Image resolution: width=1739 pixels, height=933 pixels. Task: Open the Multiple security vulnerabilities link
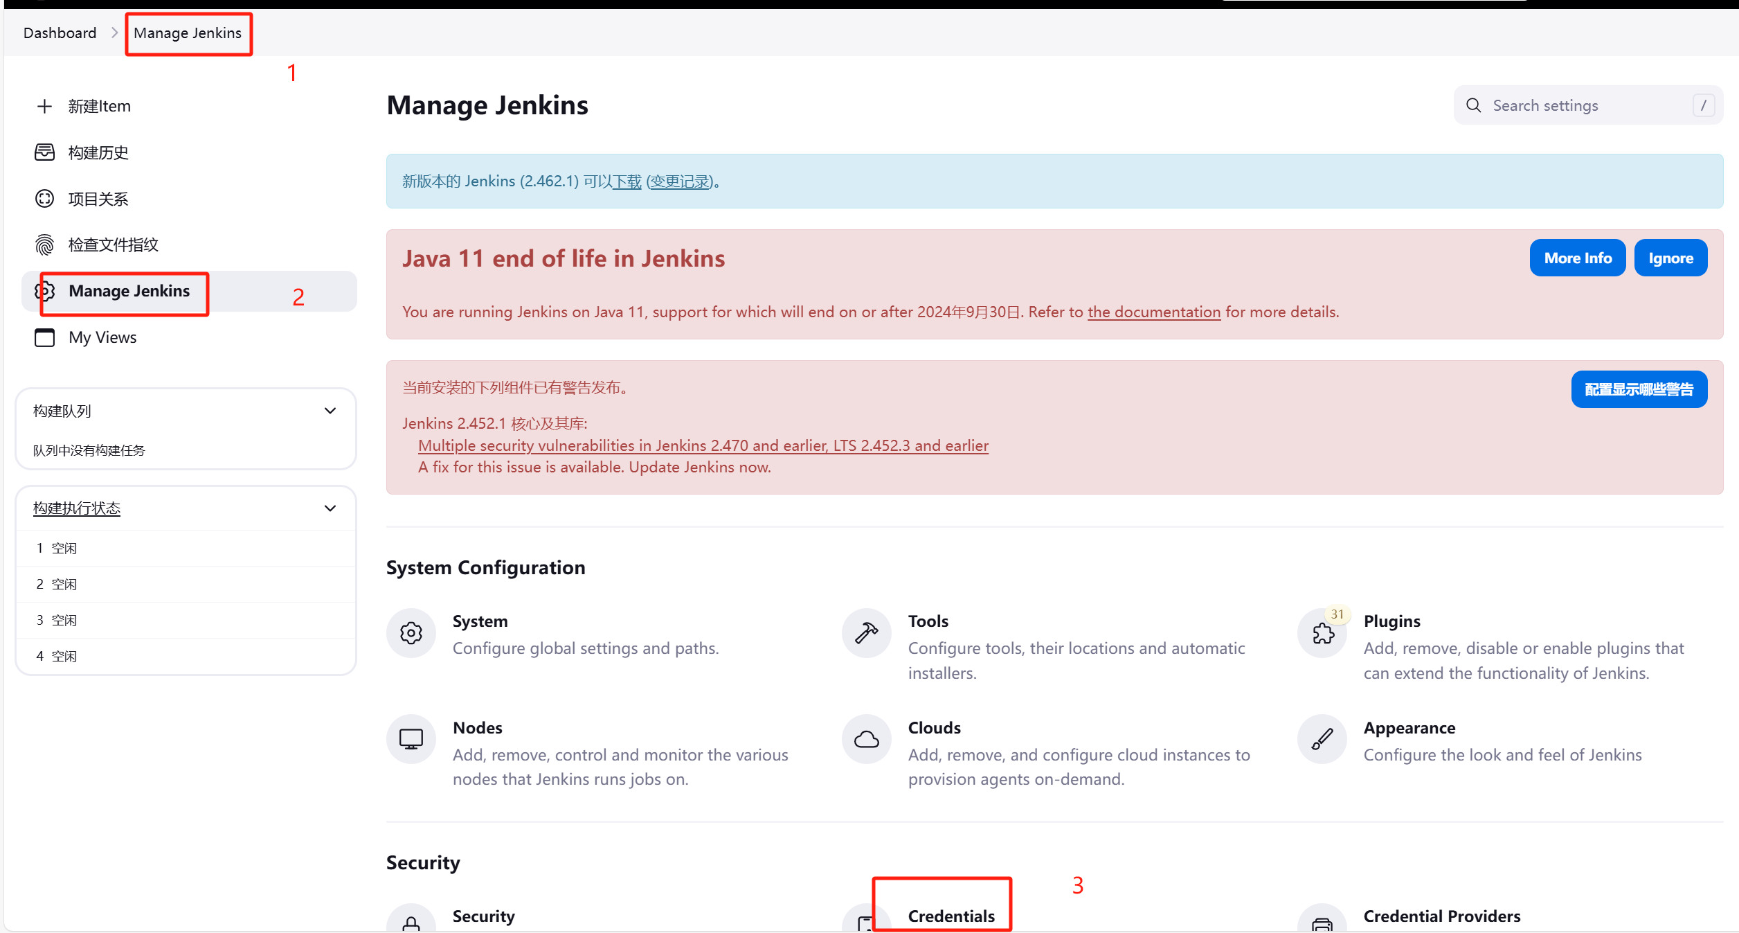(703, 445)
